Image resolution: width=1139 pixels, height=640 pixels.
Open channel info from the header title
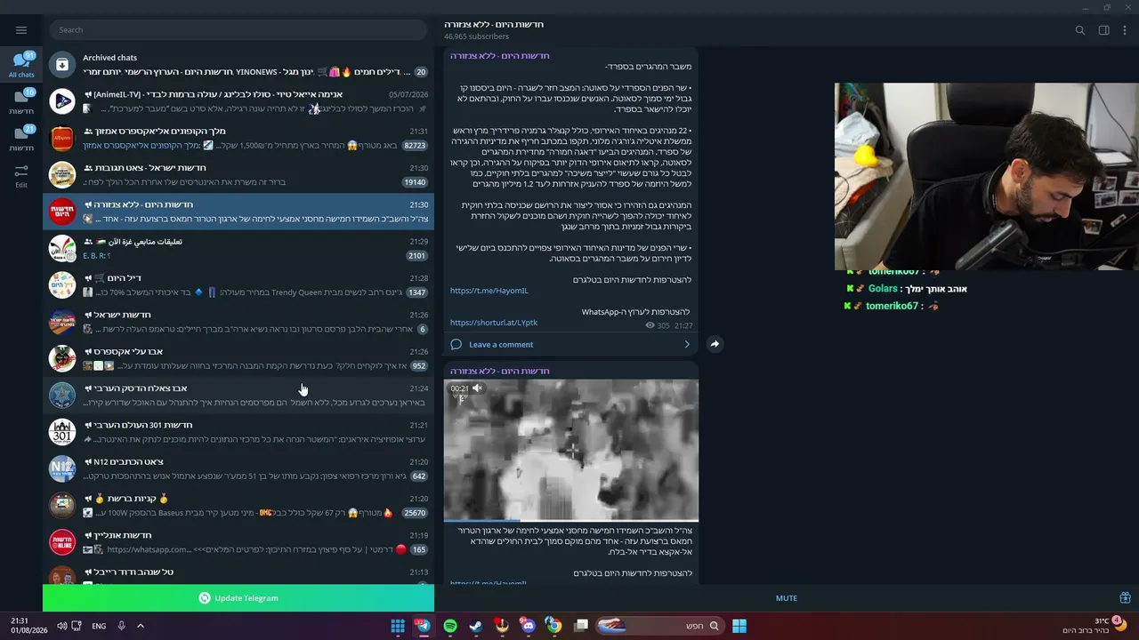pos(494,24)
